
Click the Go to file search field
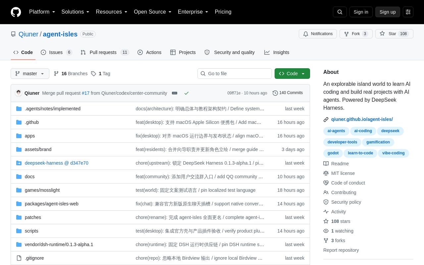click(235, 74)
